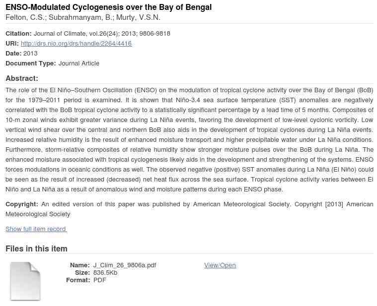
Task: Open the drs.nio.org handle URI link
Action: point(76,44)
